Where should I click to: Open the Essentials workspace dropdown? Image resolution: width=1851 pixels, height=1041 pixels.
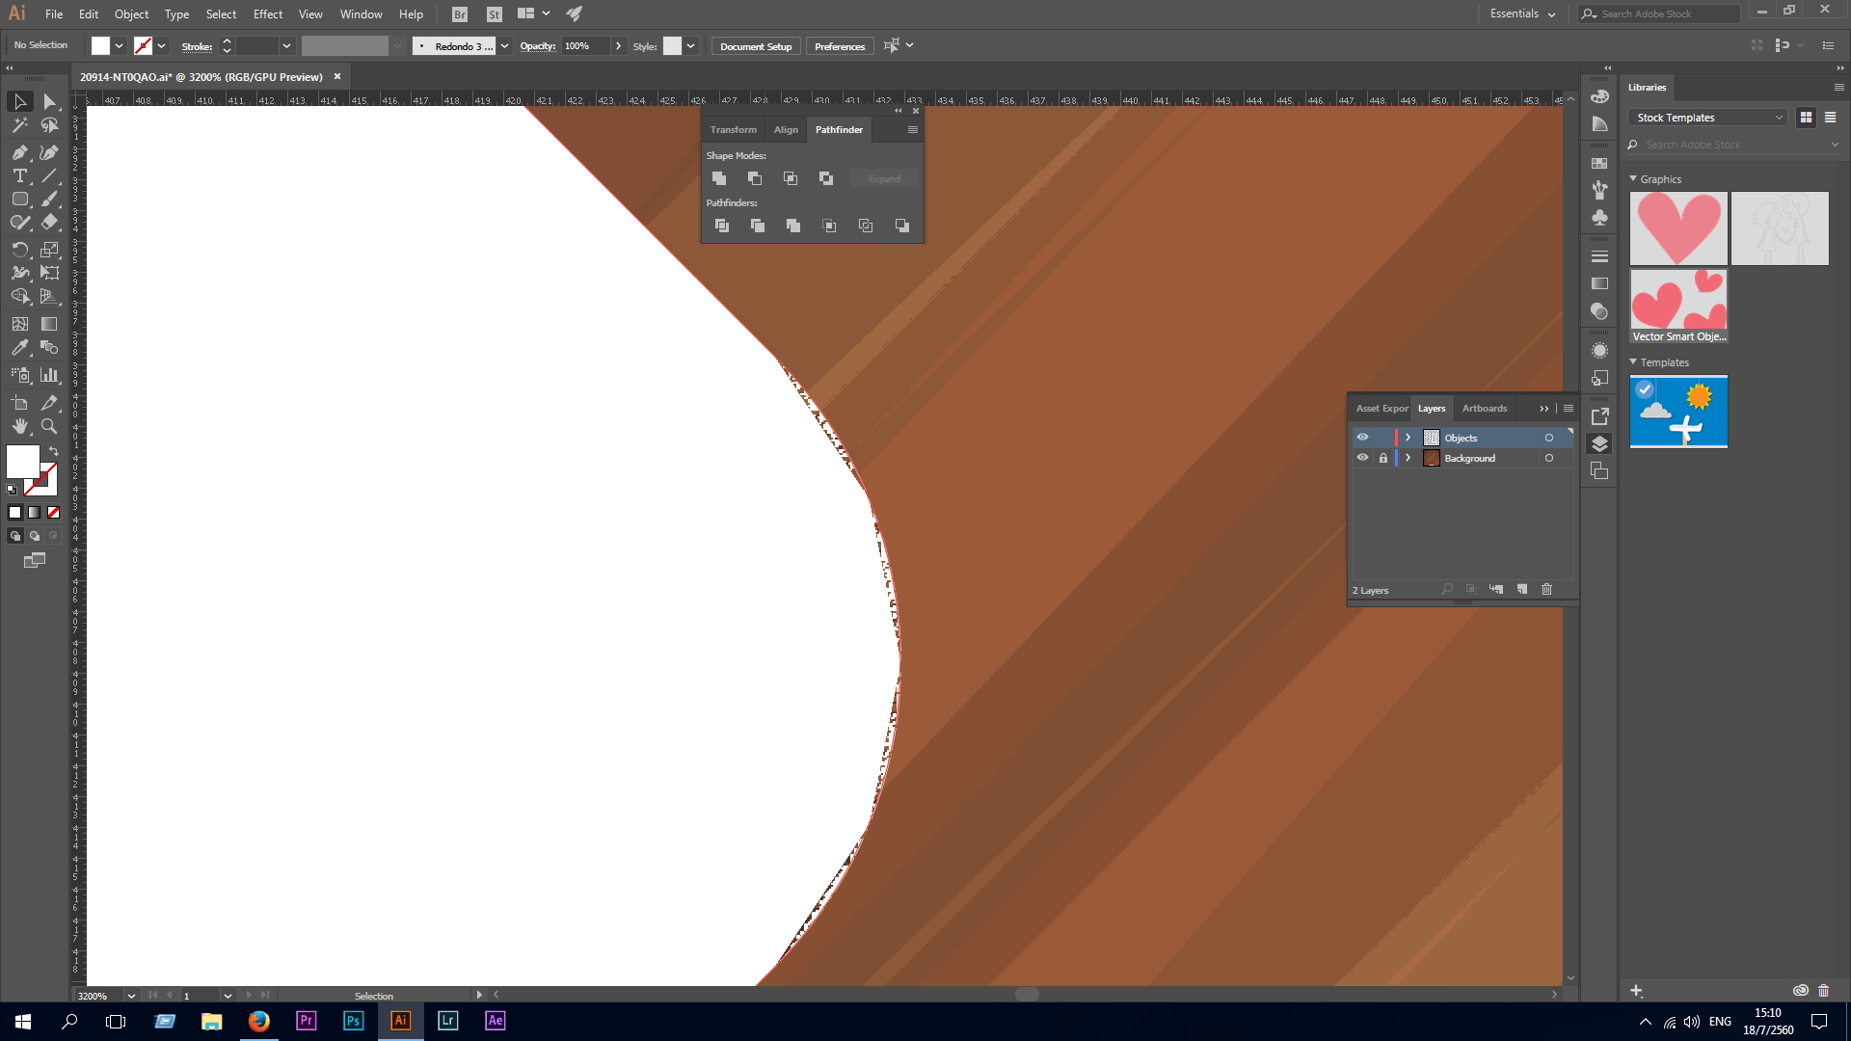[x=1522, y=13]
